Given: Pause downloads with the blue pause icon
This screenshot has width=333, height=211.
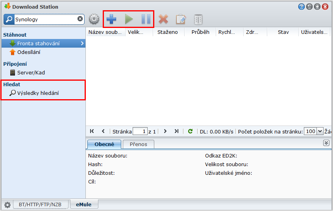Looking at the screenshot, I should pyautogui.click(x=146, y=19).
